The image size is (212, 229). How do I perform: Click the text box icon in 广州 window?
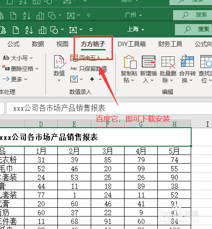(x=71, y=16)
